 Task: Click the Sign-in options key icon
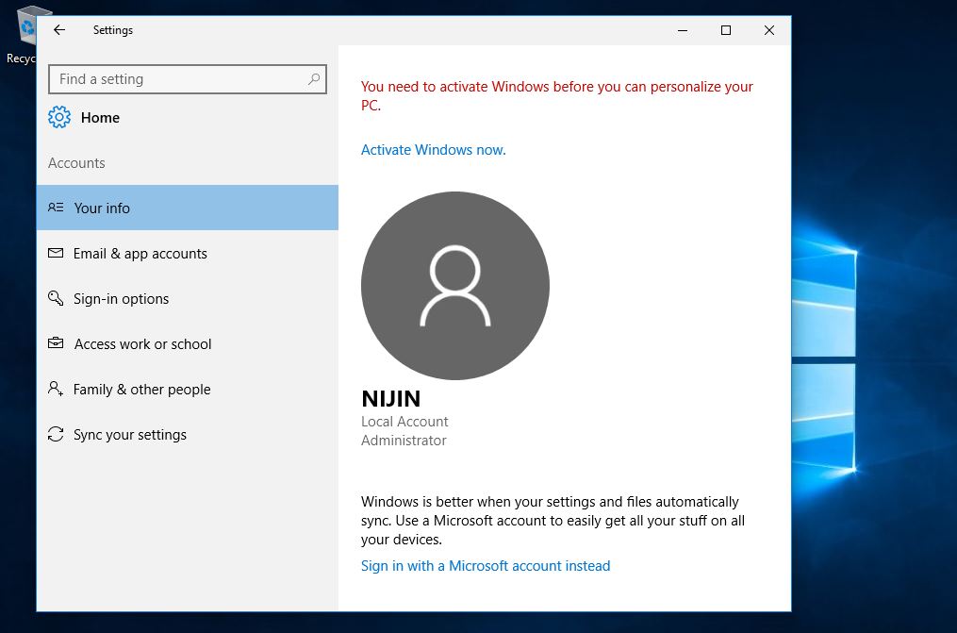pyautogui.click(x=56, y=298)
